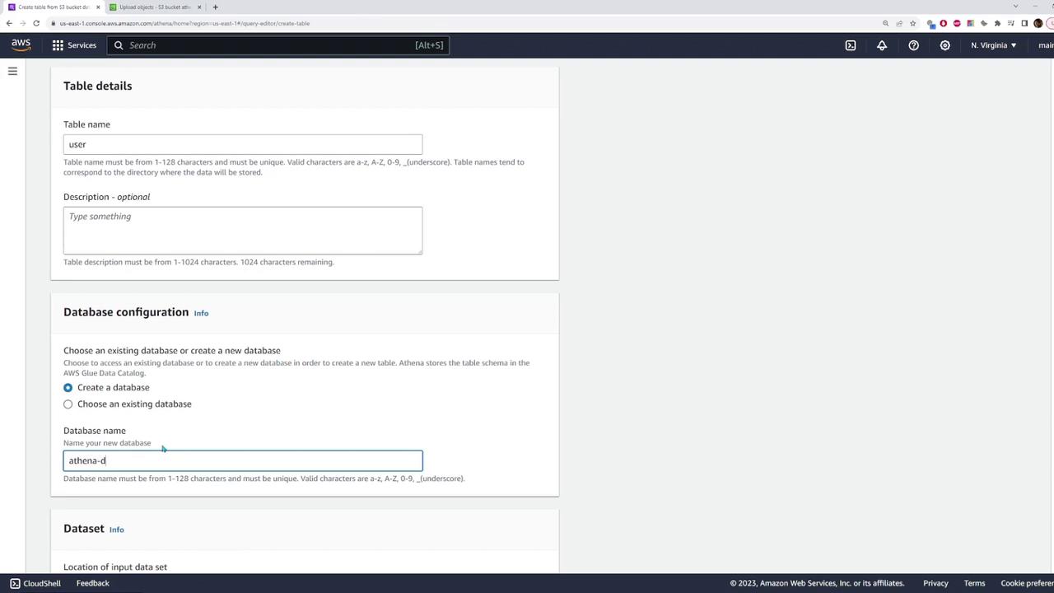Open a new browser tab
The image size is (1054, 593).
click(215, 7)
